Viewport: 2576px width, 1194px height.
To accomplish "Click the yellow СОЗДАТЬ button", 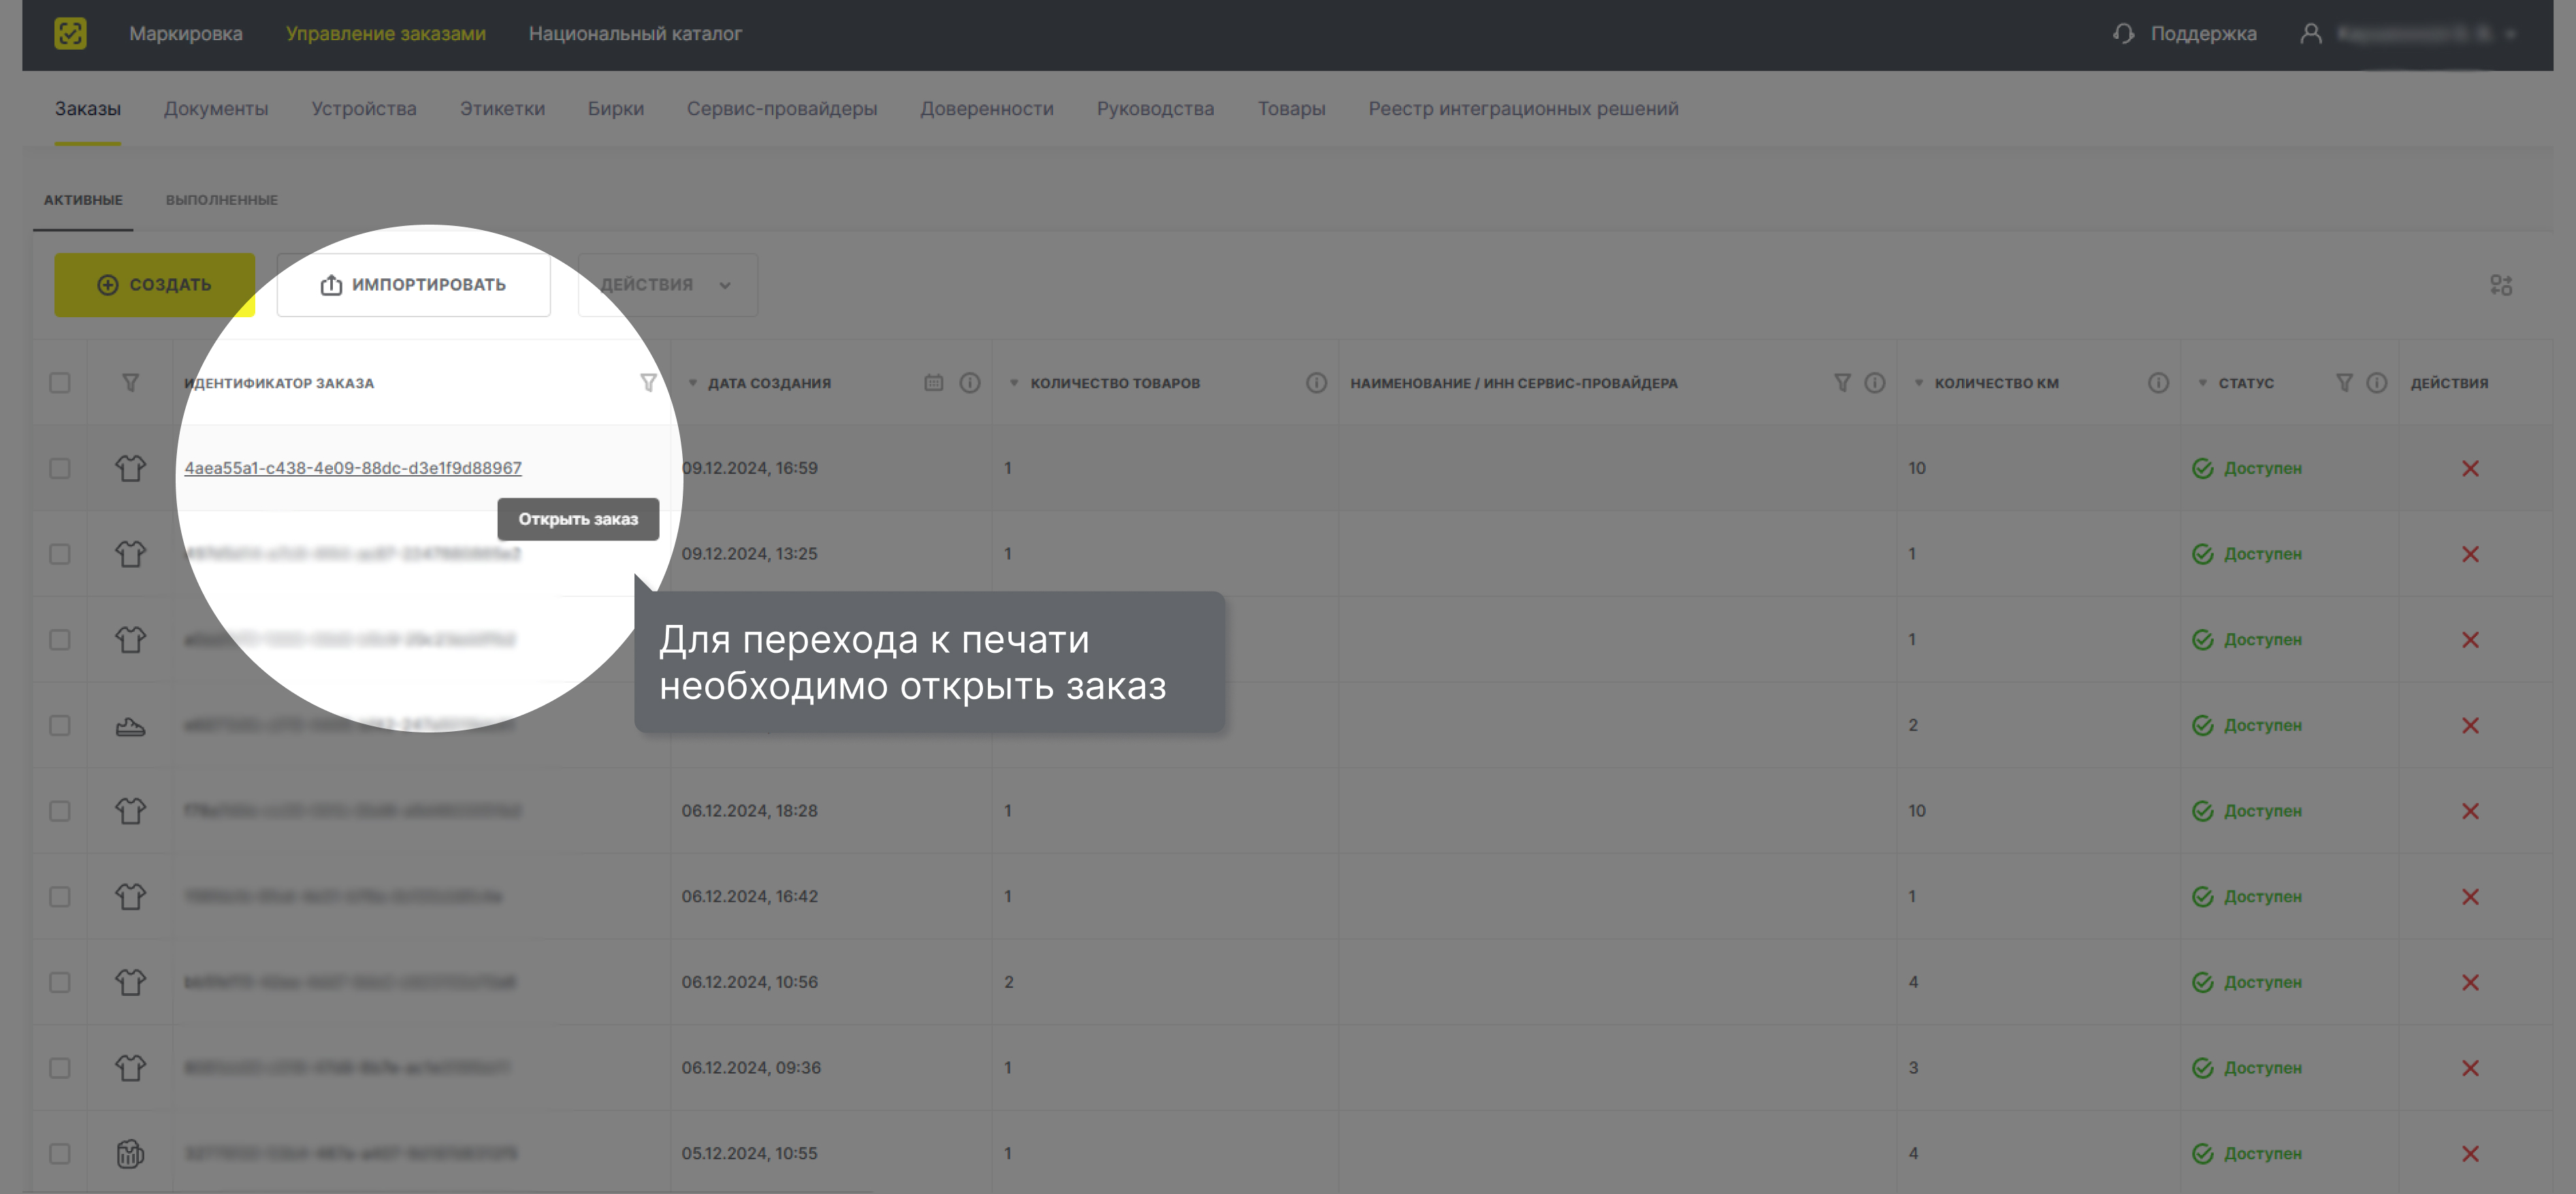I will pos(155,284).
